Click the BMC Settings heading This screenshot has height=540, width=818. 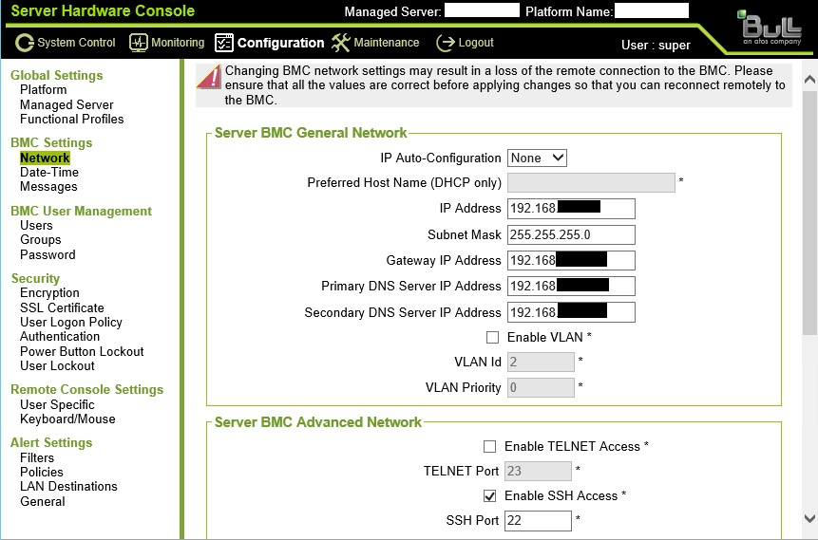click(51, 142)
